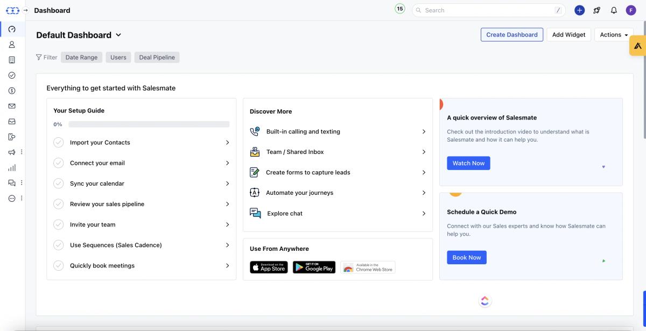Open the email envelope icon in the sidebar
Screen dimensions: 646x331
click(12, 106)
